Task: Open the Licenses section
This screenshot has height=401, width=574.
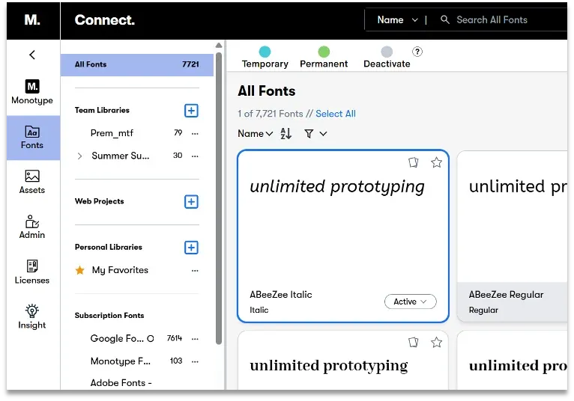Action: (32, 272)
